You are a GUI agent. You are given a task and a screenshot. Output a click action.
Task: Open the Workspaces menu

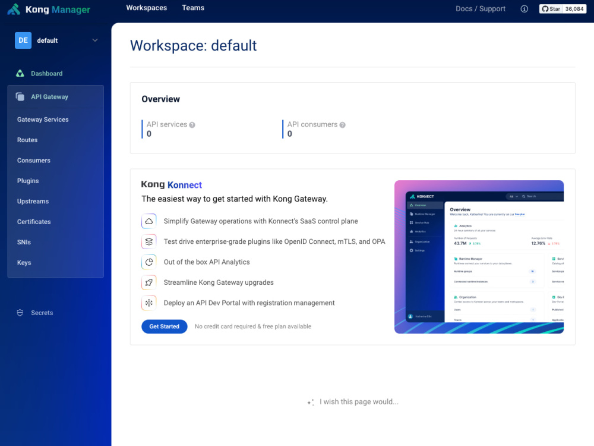[x=146, y=8]
